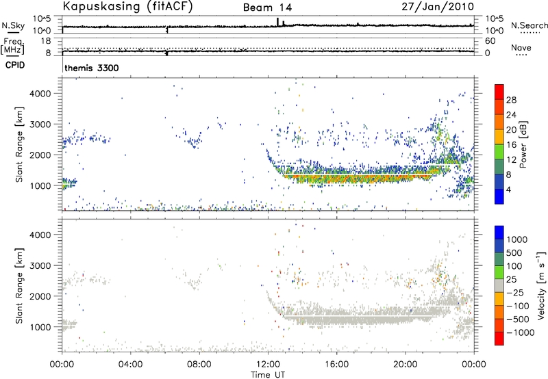Click the 10^5 tick on right sky-noise axis
This screenshot has height=379, width=548.
(495, 18)
